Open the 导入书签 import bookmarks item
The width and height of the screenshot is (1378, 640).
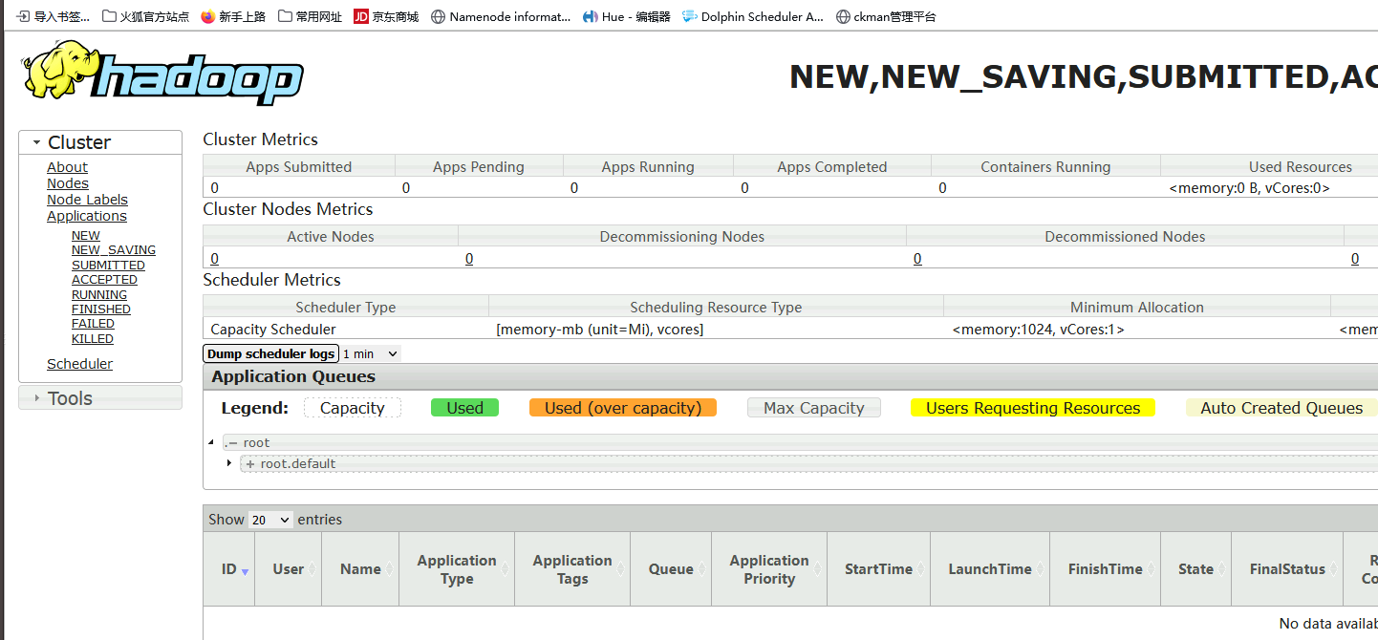click(x=54, y=16)
